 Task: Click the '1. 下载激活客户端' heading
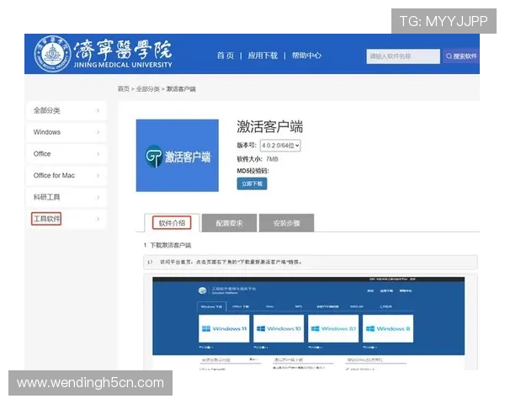click(x=167, y=245)
